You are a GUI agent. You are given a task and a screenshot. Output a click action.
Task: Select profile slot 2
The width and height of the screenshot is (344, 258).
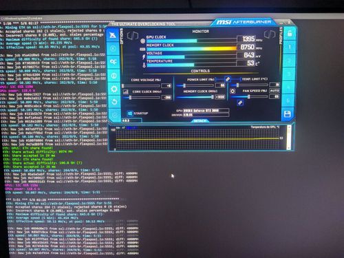[x=289, y=61]
